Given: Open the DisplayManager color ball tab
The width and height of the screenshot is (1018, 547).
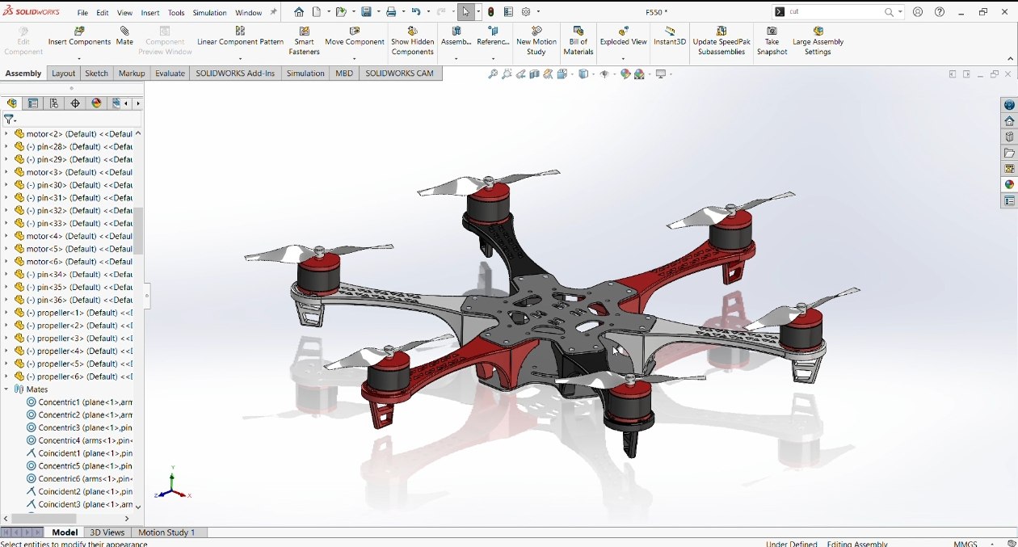Looking at the screenshot, I should [96, 103].
